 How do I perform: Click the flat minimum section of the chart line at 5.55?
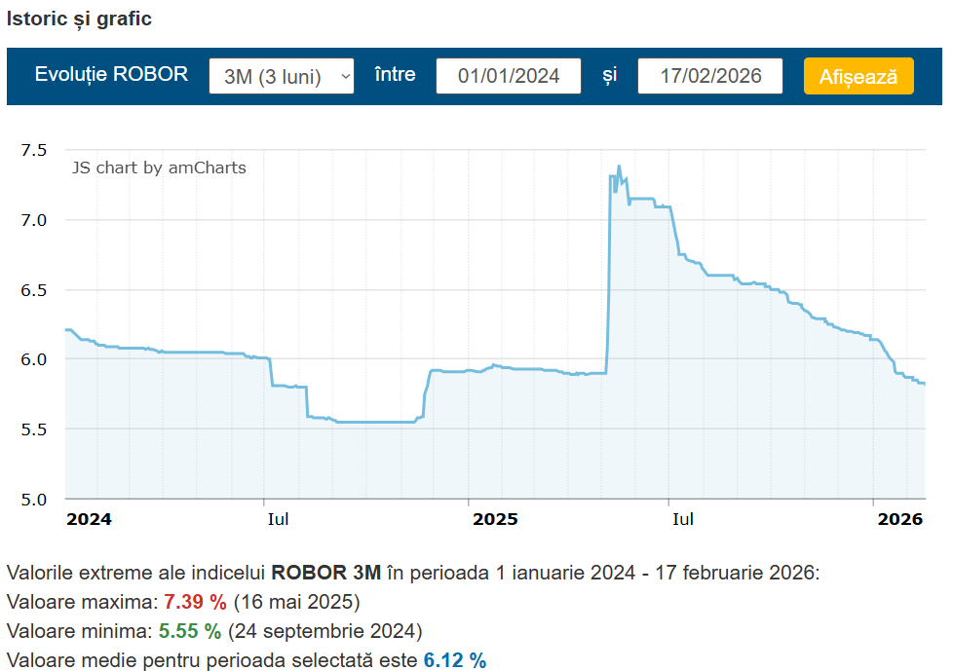375,422
